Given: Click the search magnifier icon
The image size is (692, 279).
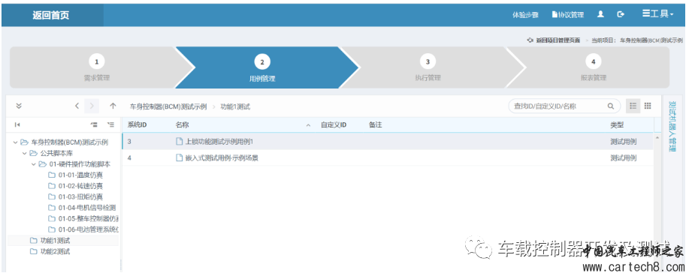Looking at the screenshot, I should pyautogui.click(x=611, y=106).
